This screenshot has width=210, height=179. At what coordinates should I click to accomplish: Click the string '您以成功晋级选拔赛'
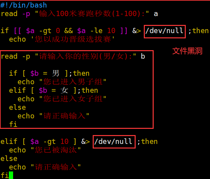pyautogui.click(x=73, y=39)
